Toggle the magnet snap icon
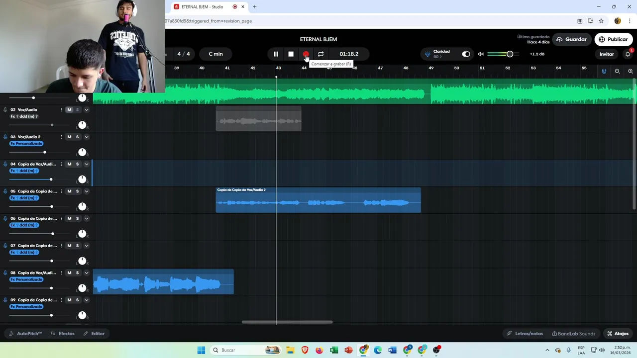 click(604, 71)
